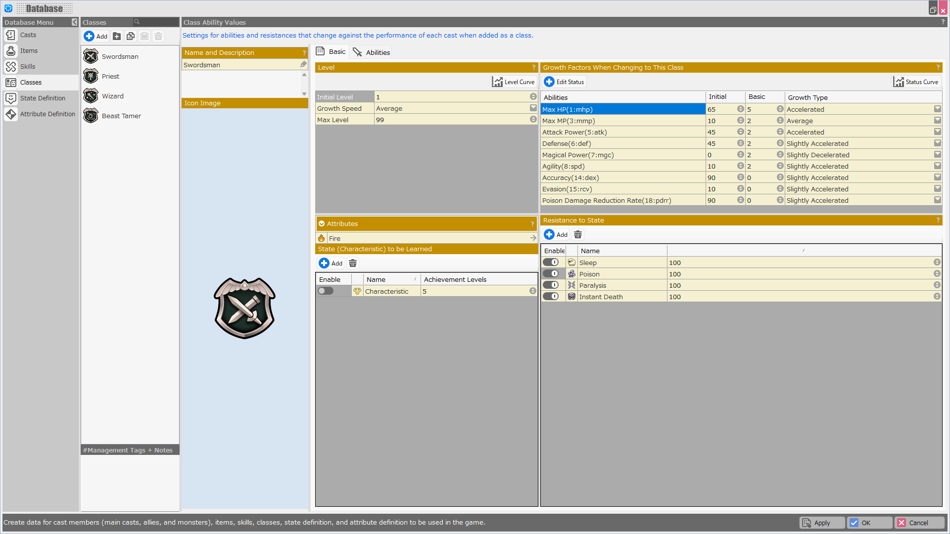Toggle the Paralysis resistance switch
The image size is (950, 534).
551,285
